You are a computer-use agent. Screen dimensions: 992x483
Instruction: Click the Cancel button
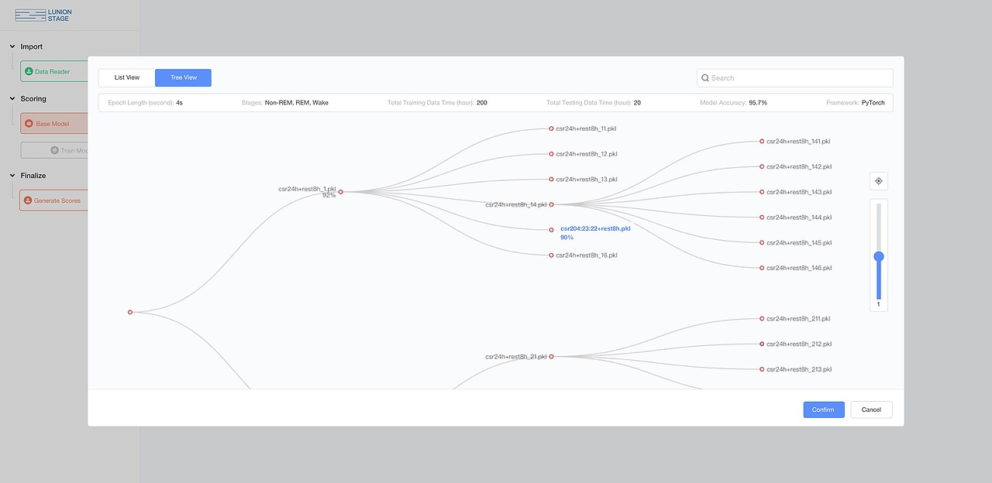coord(871,409)
